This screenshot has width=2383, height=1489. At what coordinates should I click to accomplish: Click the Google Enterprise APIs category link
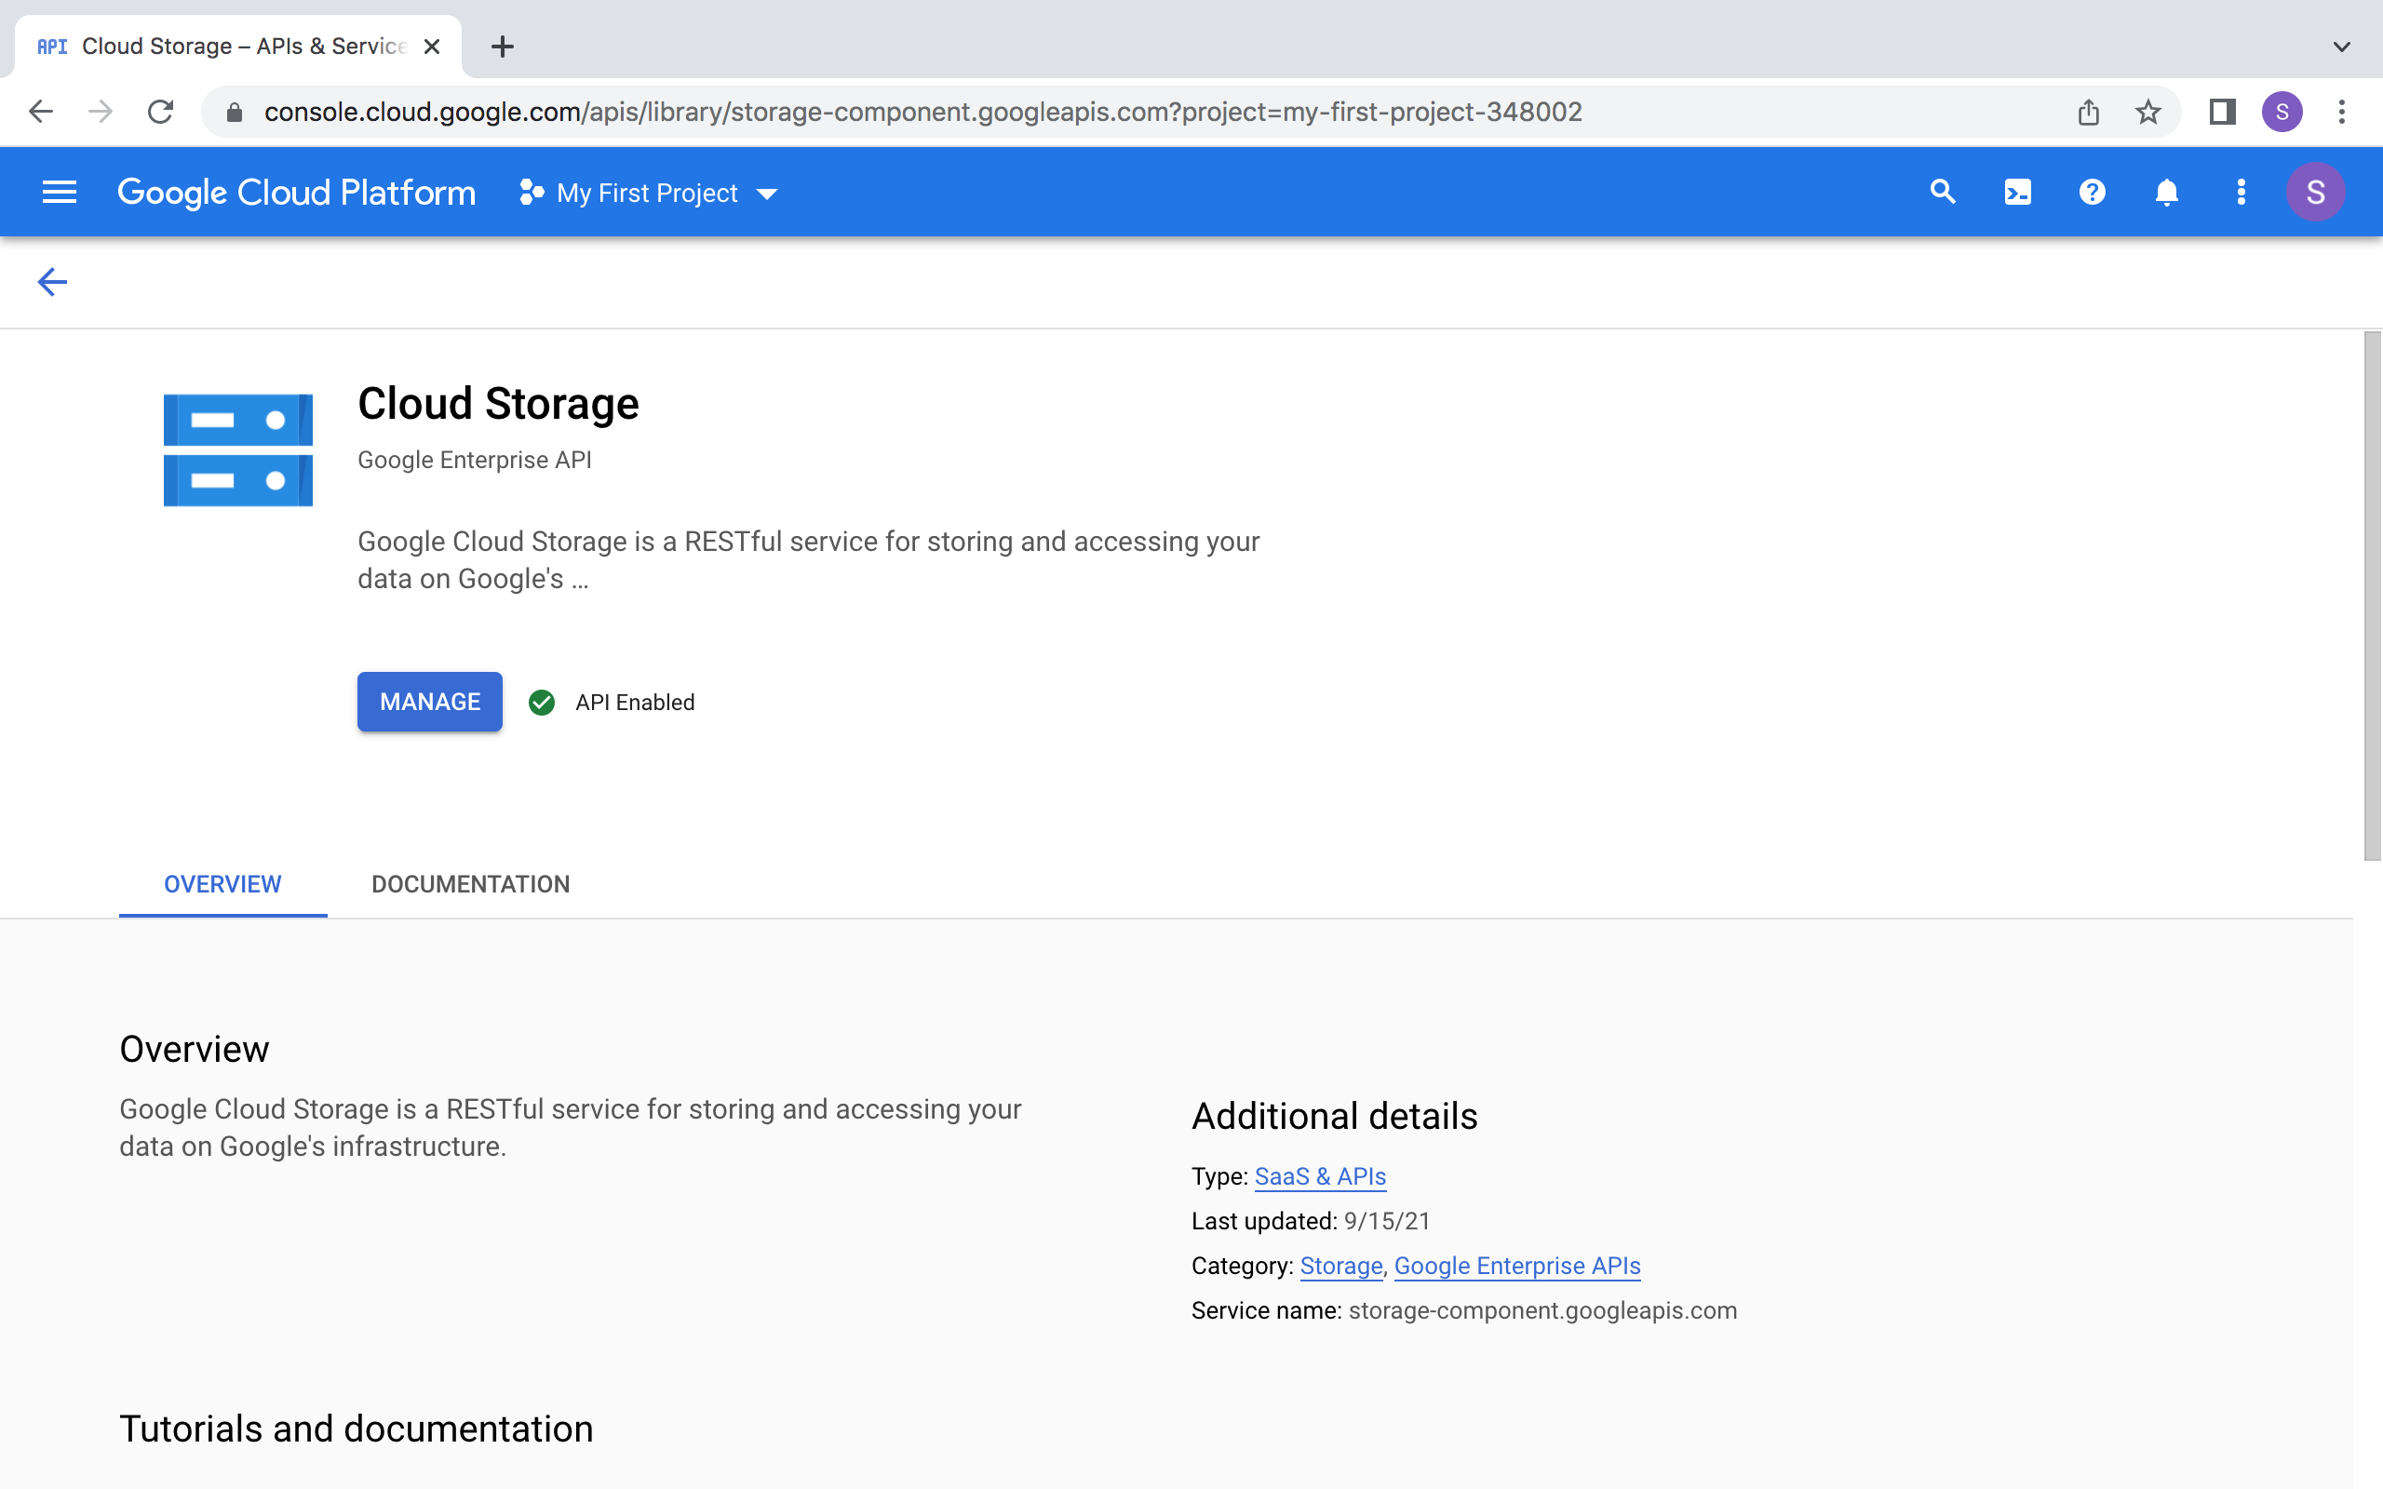[1516, 1266]
